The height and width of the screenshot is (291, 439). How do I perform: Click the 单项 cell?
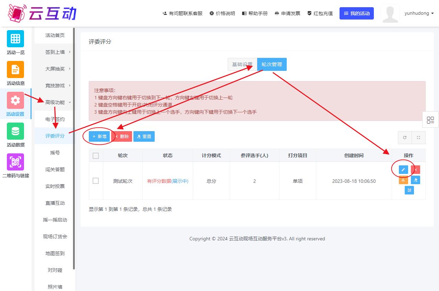pyautogui.click(x=298, y=181)
